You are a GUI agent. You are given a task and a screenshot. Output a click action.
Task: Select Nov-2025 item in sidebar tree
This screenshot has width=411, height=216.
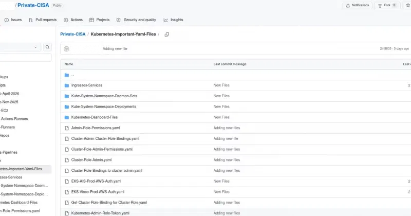point(9,102)
